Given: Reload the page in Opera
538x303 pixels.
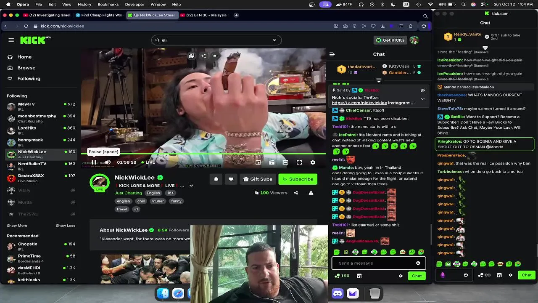Looking at the screenshot, I should tap(26, 26).
